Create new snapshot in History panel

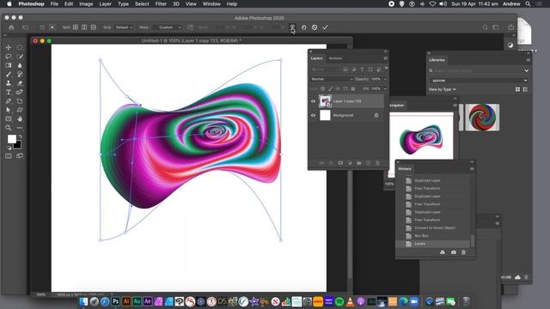pyautogui.click(x=453, y=252)
